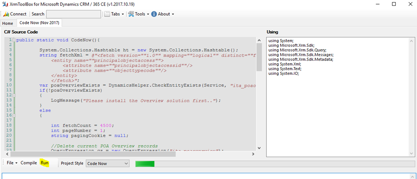Click the output box scroll up arrow
The image size is (417, 179).
pos(412,176)
